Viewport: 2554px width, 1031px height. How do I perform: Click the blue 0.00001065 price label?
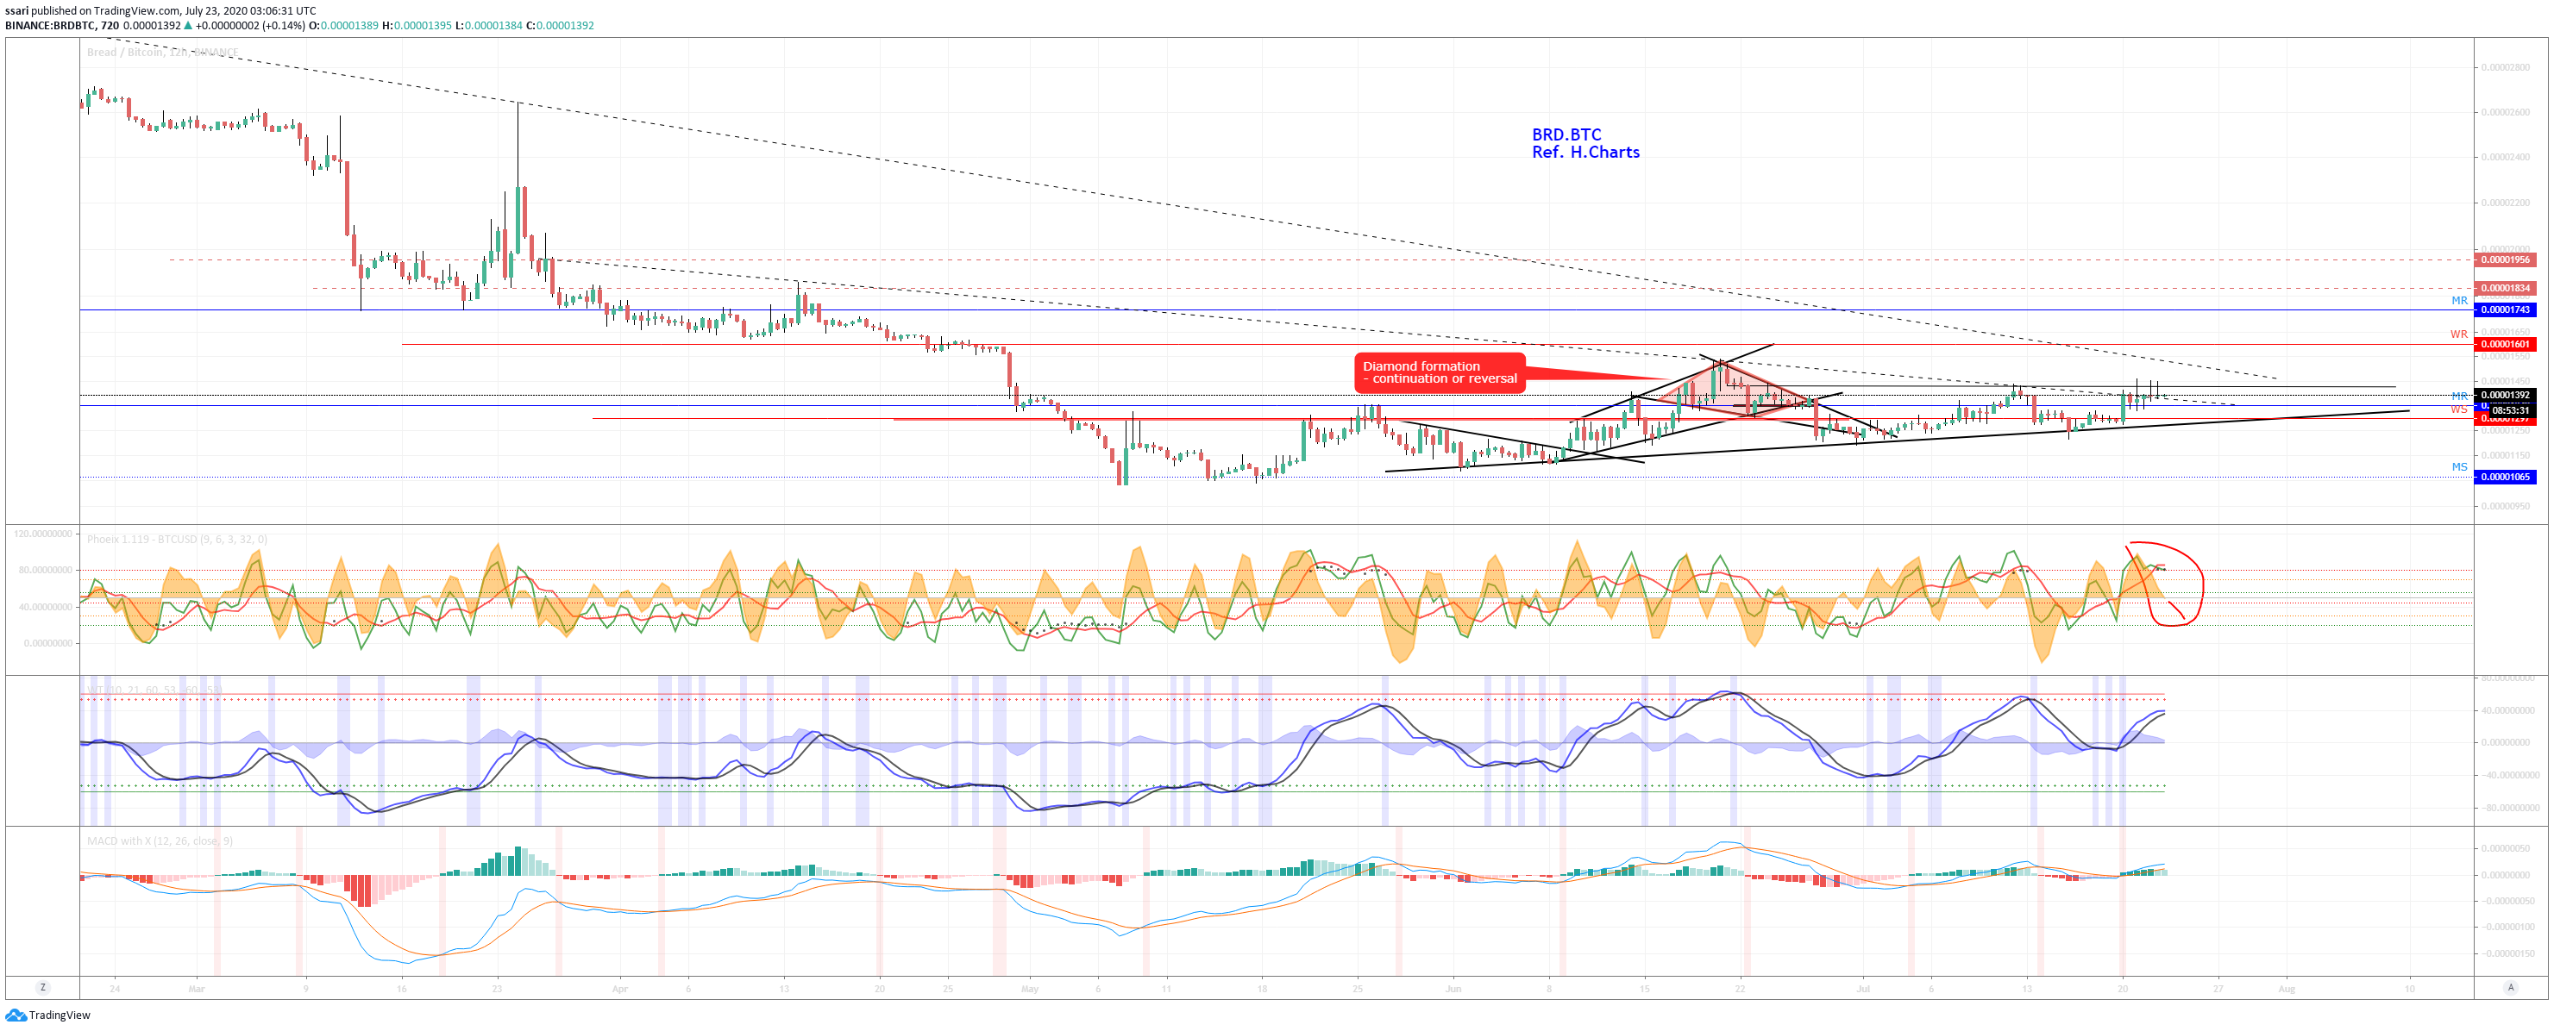[x=2505, y=477]
